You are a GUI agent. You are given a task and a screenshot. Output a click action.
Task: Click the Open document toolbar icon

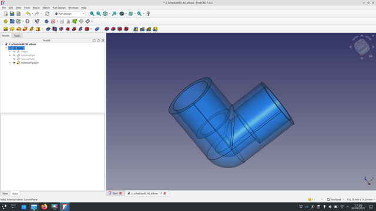12,13
